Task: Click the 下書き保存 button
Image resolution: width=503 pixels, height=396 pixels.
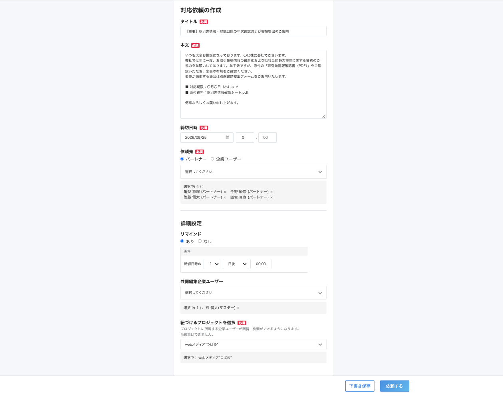Action: (x=360, y=386)
